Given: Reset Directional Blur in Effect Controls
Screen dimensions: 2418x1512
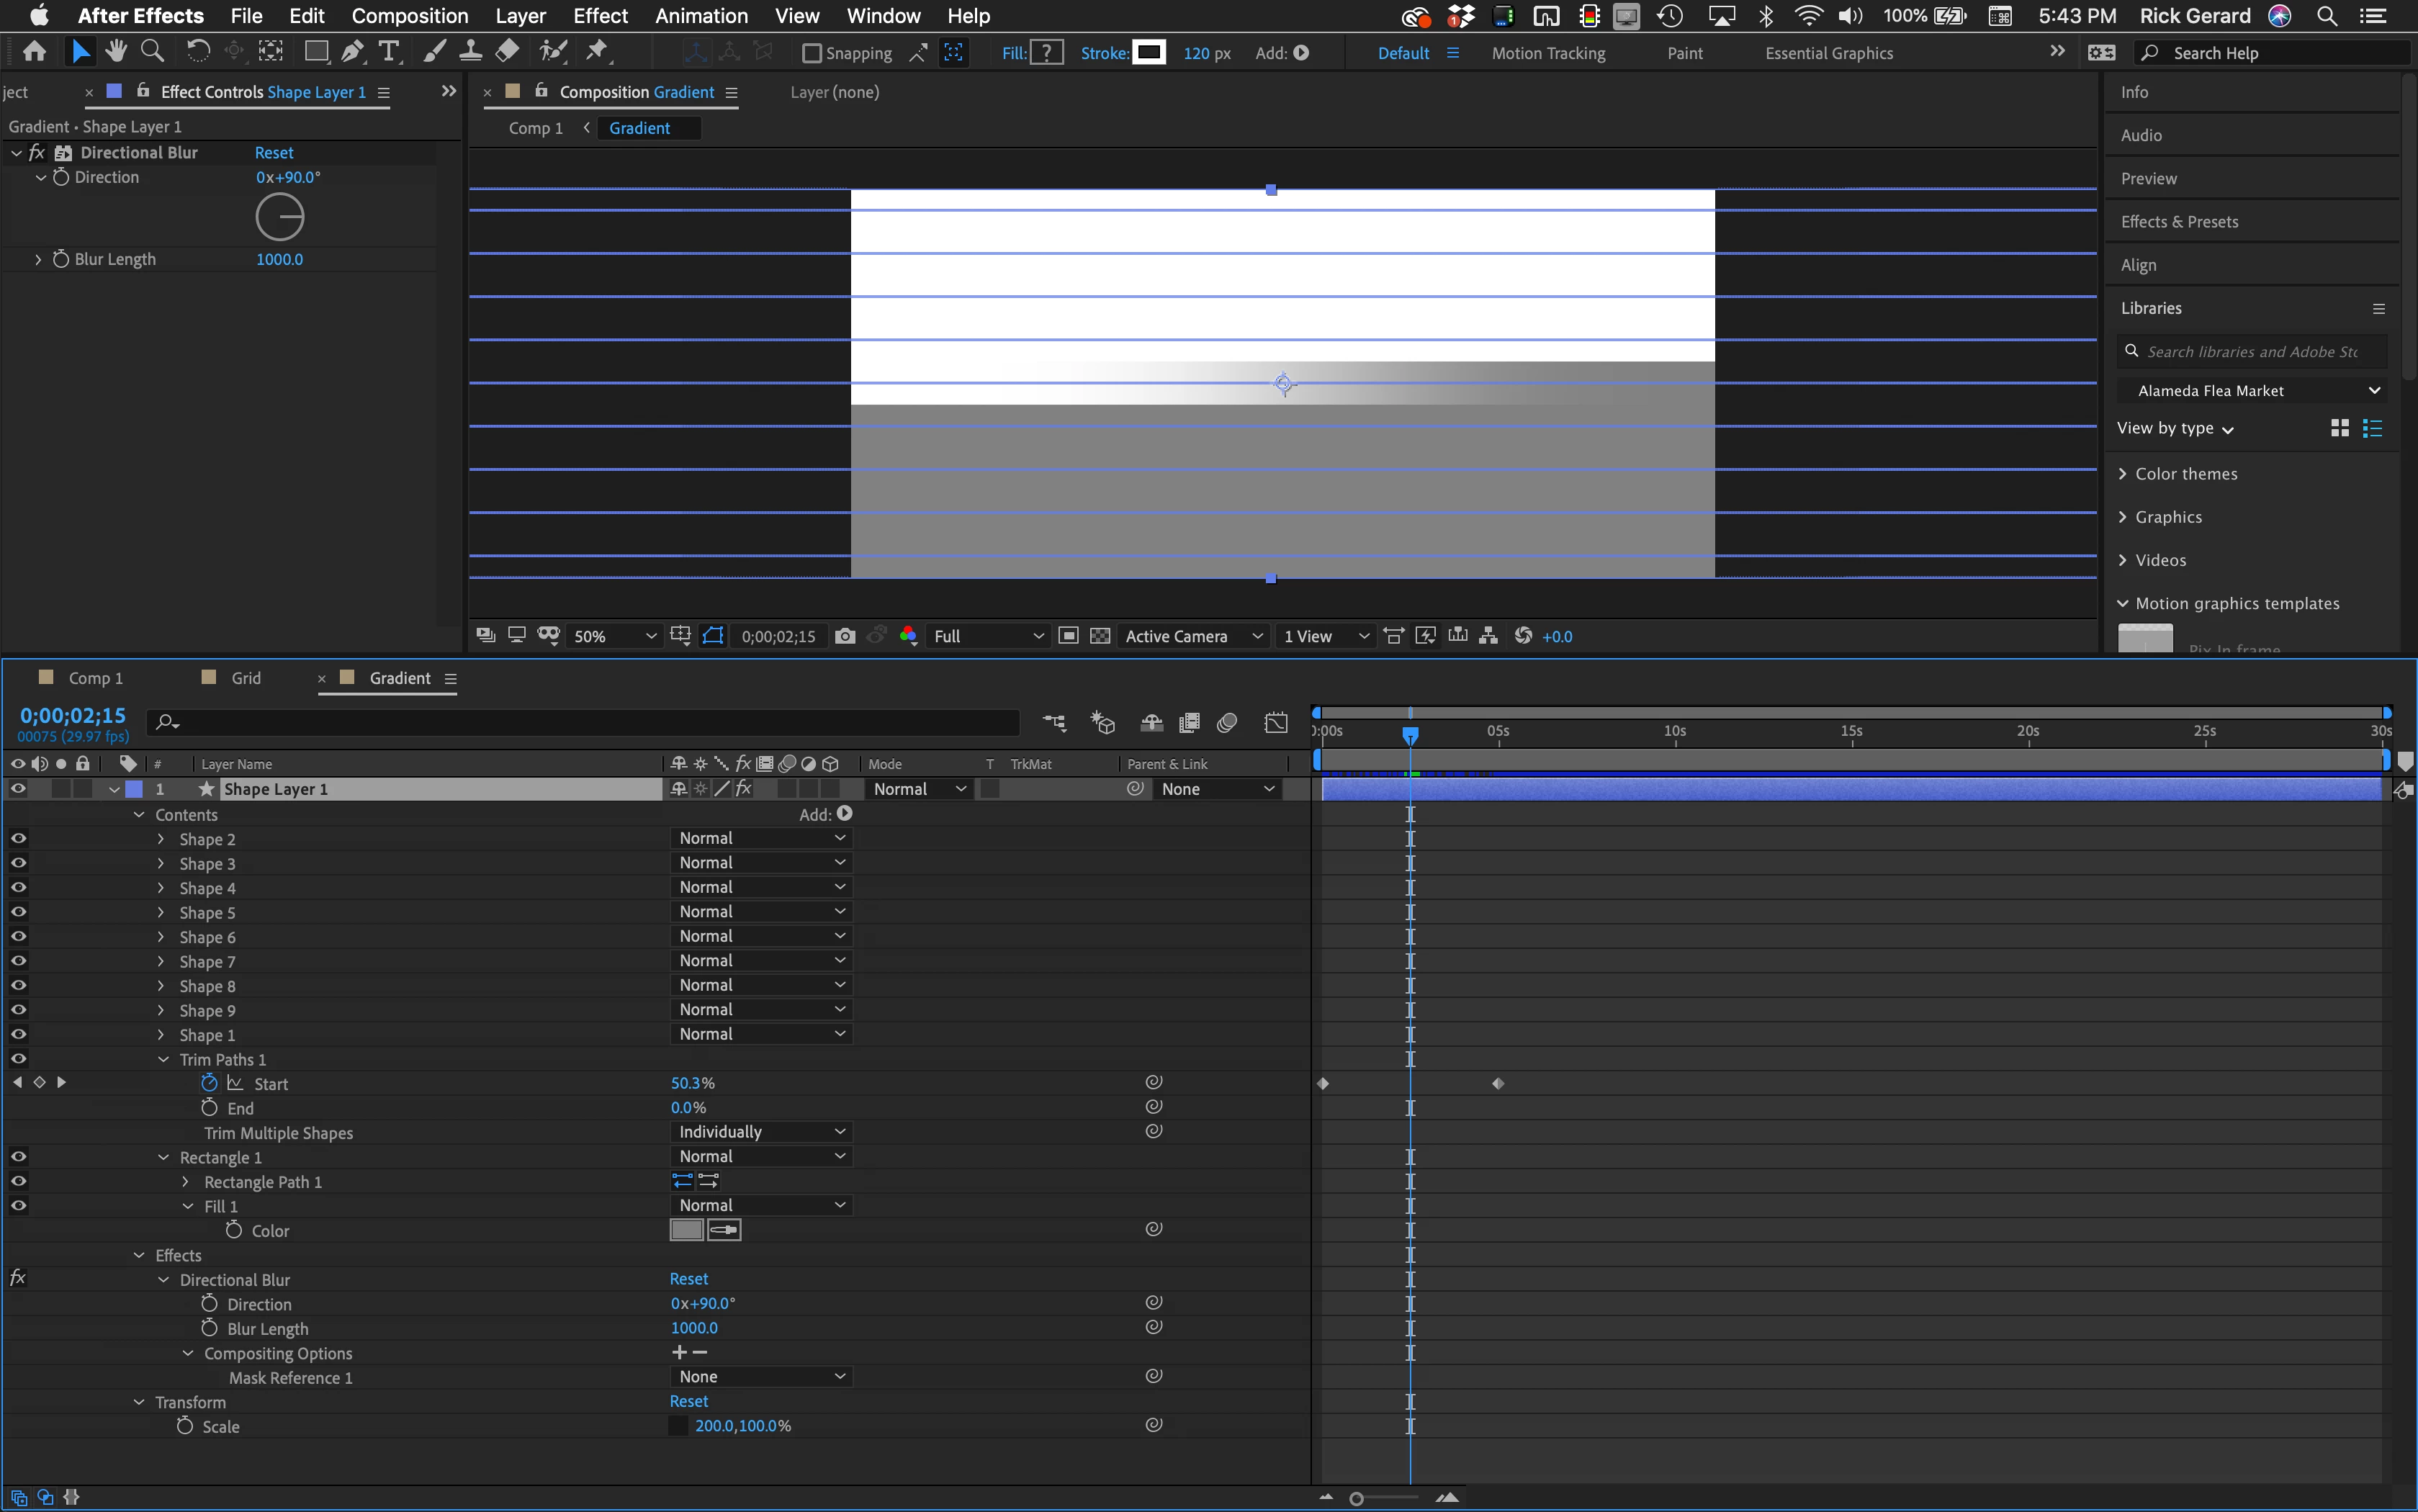Looking at the screenshot, I should click(x=273, y=153).
